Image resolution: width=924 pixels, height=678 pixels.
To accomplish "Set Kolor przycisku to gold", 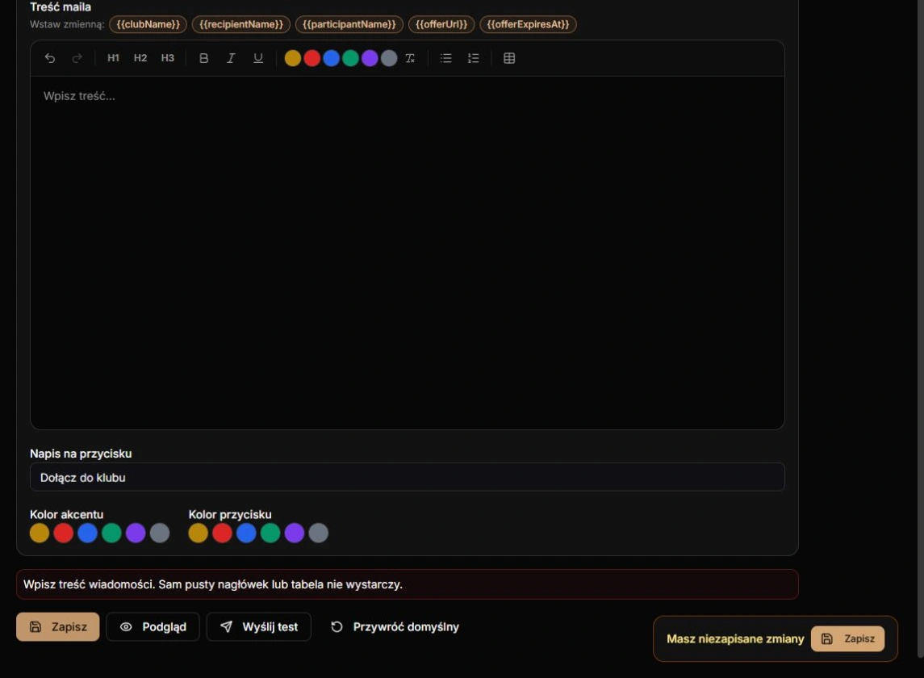I will [x=198, y=533].
